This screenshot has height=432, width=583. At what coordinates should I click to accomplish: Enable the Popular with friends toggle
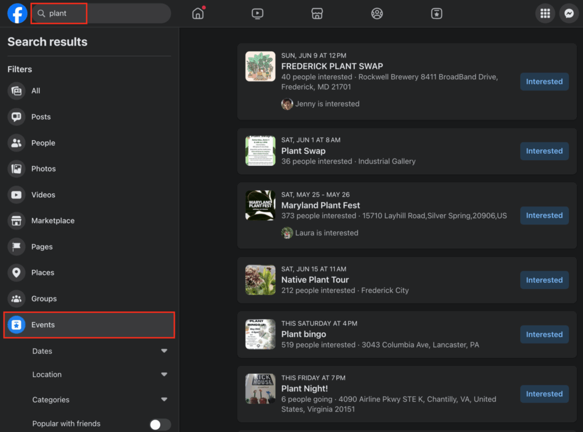pos(160,423)
